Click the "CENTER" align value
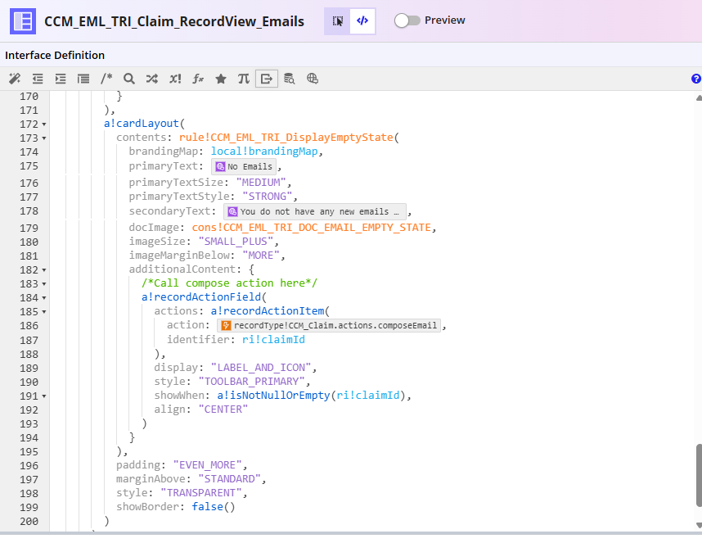The height and width of the screenshot is (543, 702). (223, 409)
